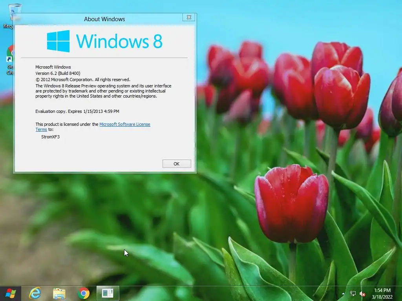Open the network status tray icon
The image size is (402, 301).
[x=353, y=294]
